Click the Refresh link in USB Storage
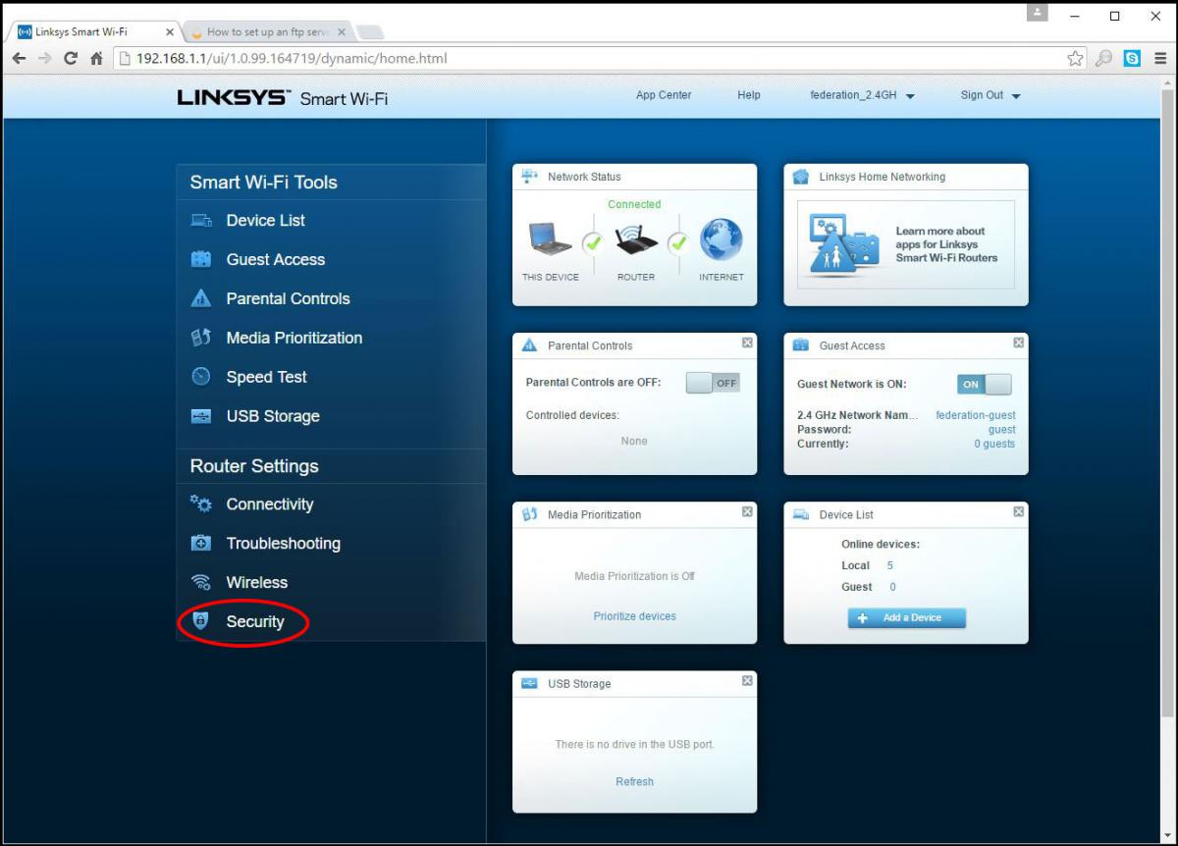1178x846 pixels. pyautogui.click(x=634, y=781)
